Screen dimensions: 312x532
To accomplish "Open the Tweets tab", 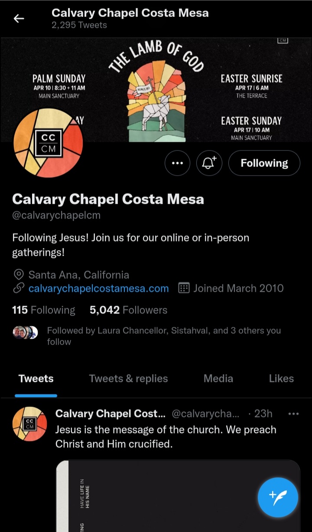I will pos(36,379).
